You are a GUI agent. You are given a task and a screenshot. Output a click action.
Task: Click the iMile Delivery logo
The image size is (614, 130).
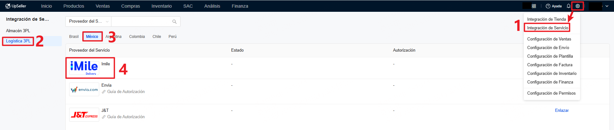[84, 68]
